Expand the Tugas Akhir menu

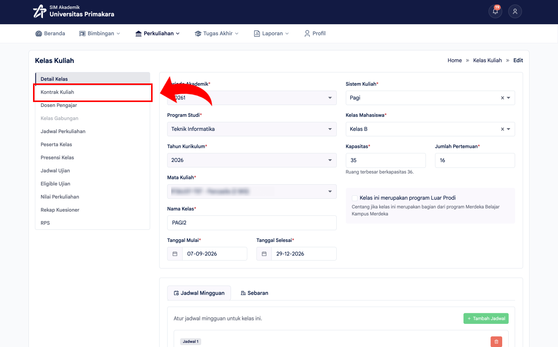[x=217, y=33]
